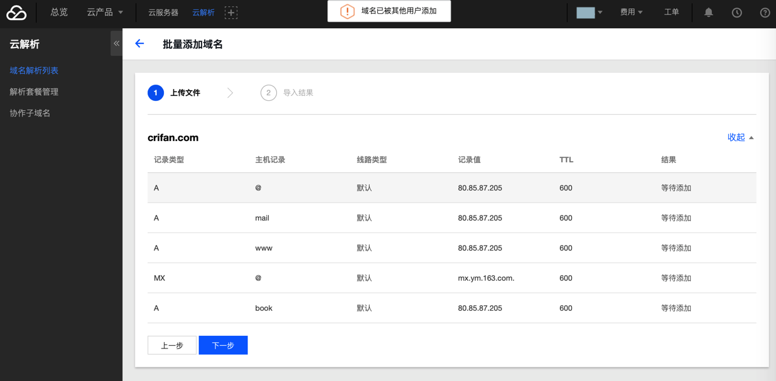This screenshot has width=776, height=381.
Task: Open 域名解析列表 in the sidebar
Action: point(34,71)
